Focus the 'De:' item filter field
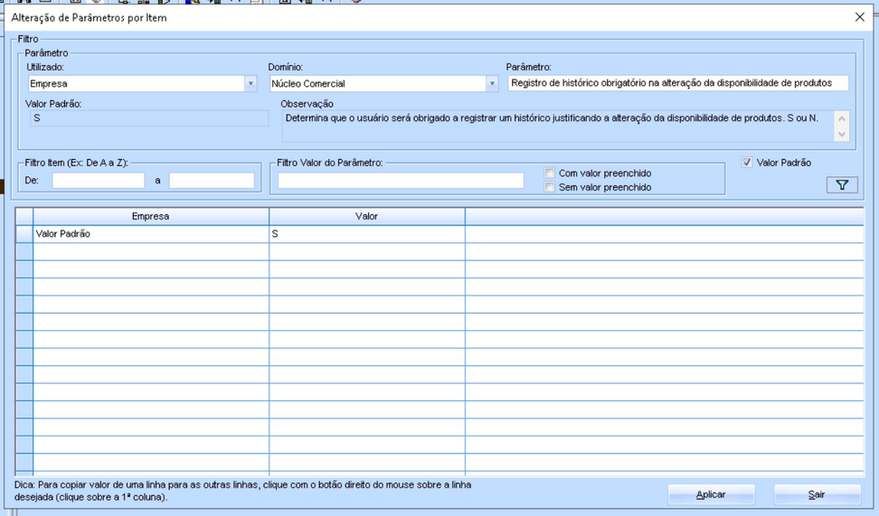This screenshot has height=516, width=879. click(x=98, y=181)
